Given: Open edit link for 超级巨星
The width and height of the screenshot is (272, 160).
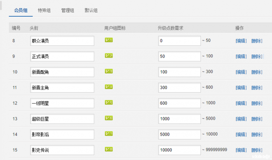Looking at the screenshot, I should pyautogui.click(x=241, y=119).
